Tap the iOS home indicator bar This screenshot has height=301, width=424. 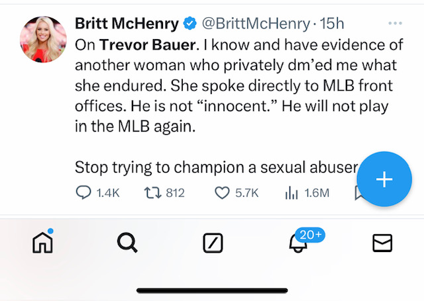[212, 290]
